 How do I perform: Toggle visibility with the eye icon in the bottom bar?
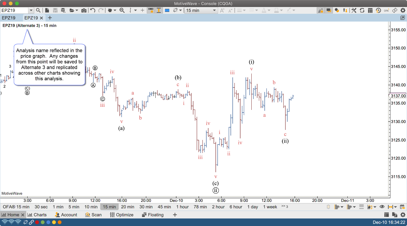click(x=382, y=207)
